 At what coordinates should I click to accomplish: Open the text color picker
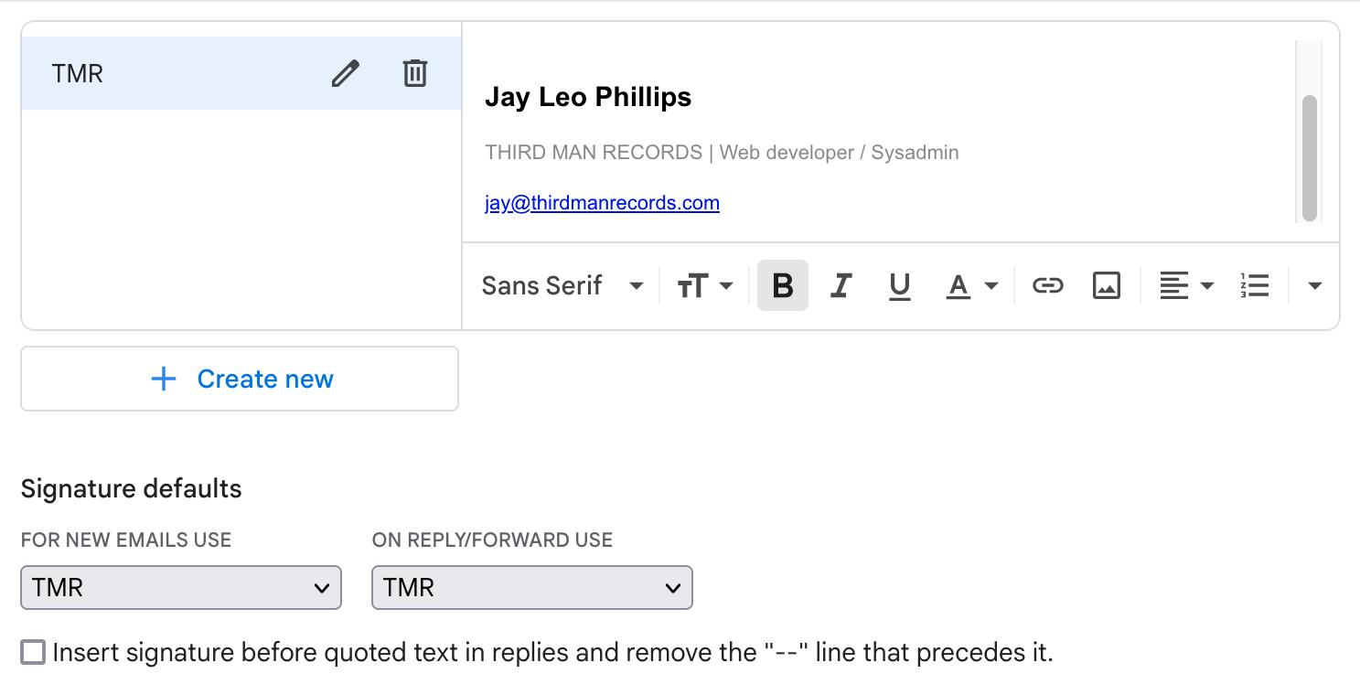coord(970,286)
